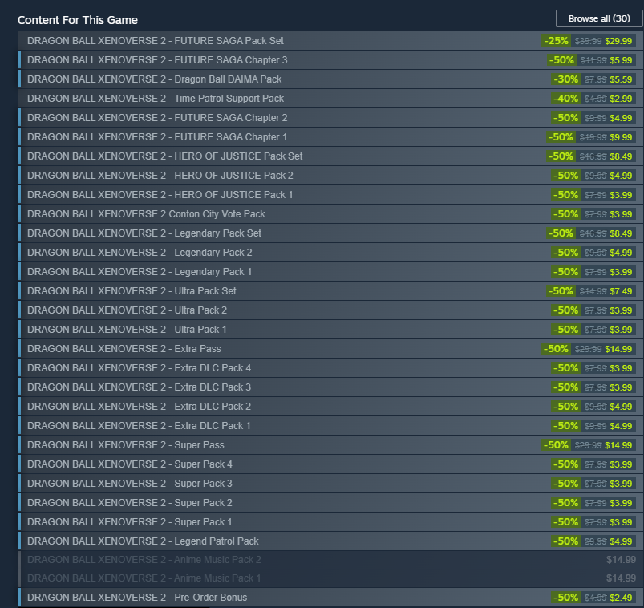Viewport: 644px width, 608px height.
Task: Open FUTURE SAGA Pack Set DLC
Action: [x=330, y=41]
